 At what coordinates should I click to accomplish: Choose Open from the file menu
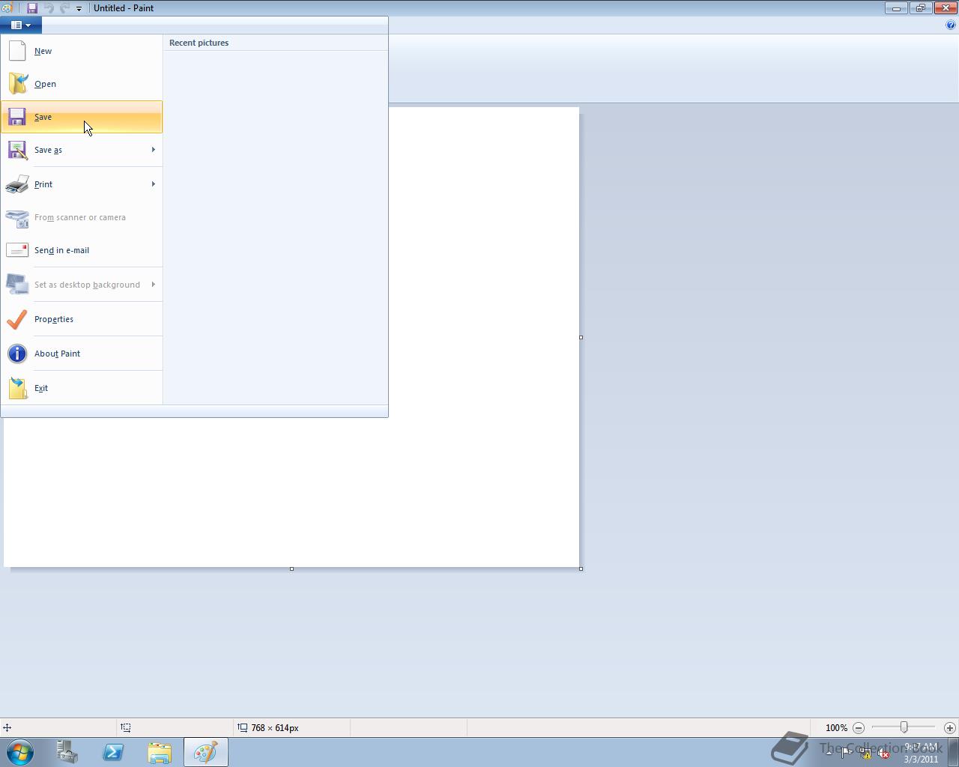click(82, 84)
